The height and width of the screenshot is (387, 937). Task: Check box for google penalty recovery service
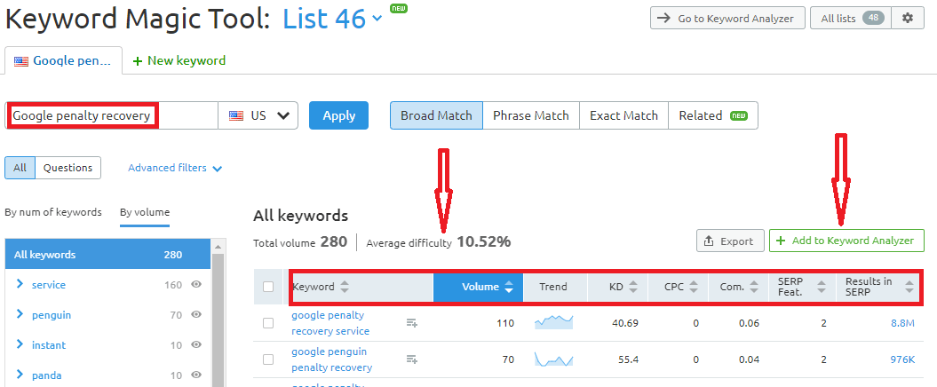point(268,323)
